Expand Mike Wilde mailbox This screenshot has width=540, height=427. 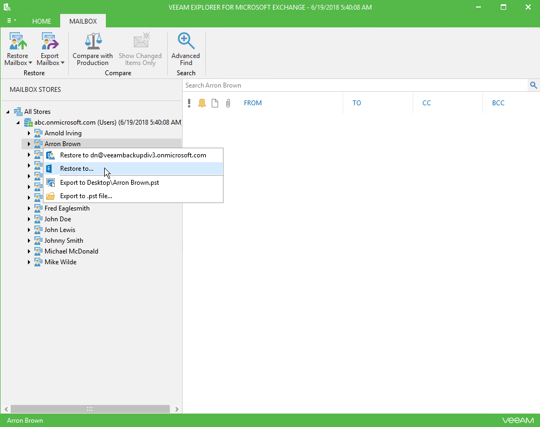point(29,262)
